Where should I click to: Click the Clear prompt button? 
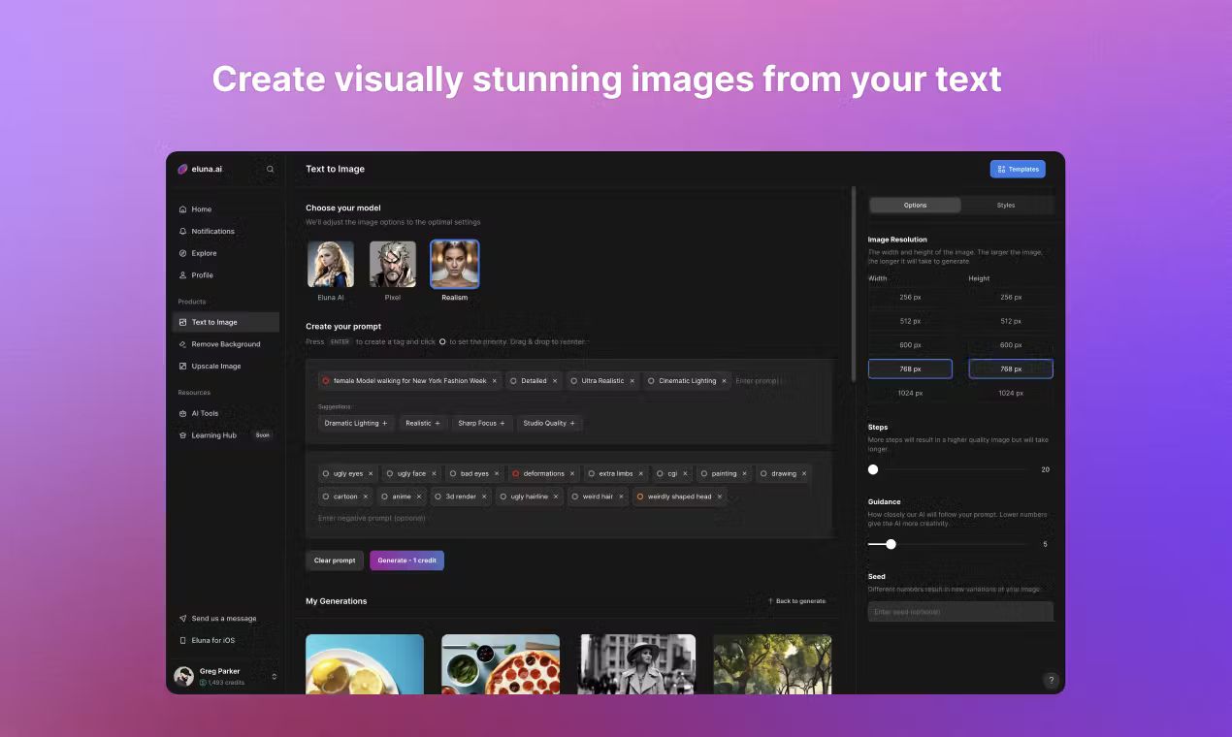click(334, 560)
